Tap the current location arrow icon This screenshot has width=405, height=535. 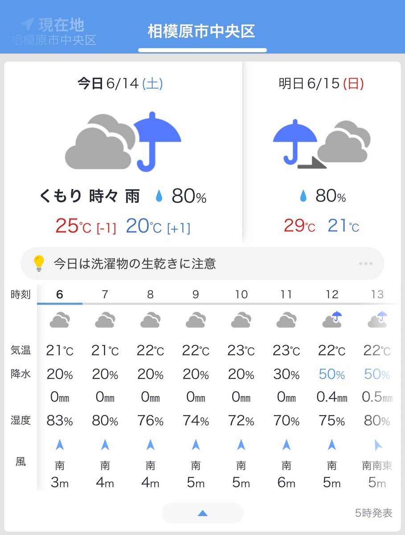pos(27,24)
